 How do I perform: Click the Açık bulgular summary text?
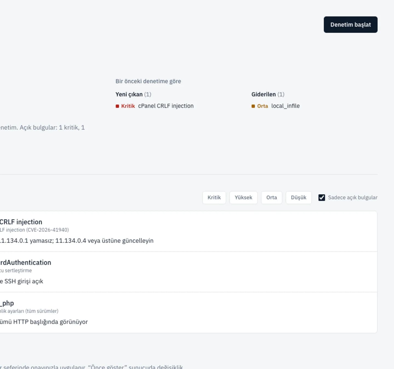pyautogui.click(x=42, y=127)
